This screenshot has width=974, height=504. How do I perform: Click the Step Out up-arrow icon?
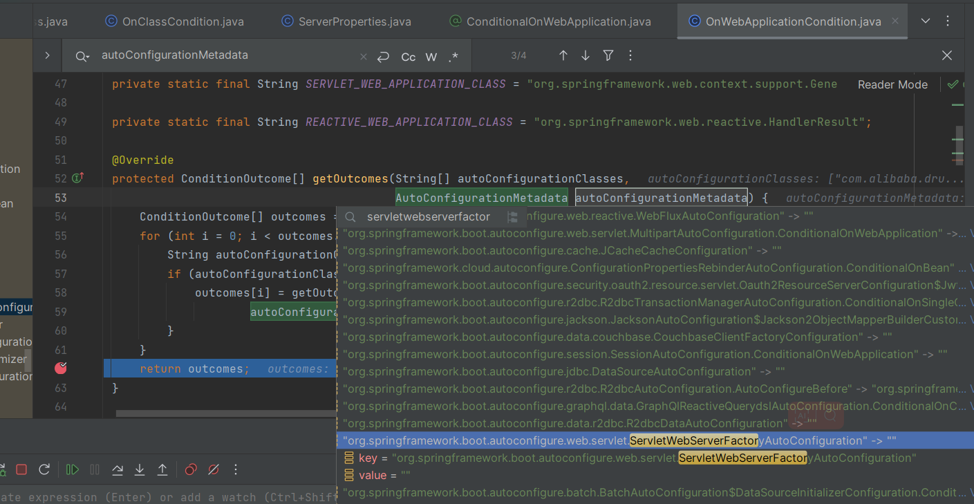(162, 469)
